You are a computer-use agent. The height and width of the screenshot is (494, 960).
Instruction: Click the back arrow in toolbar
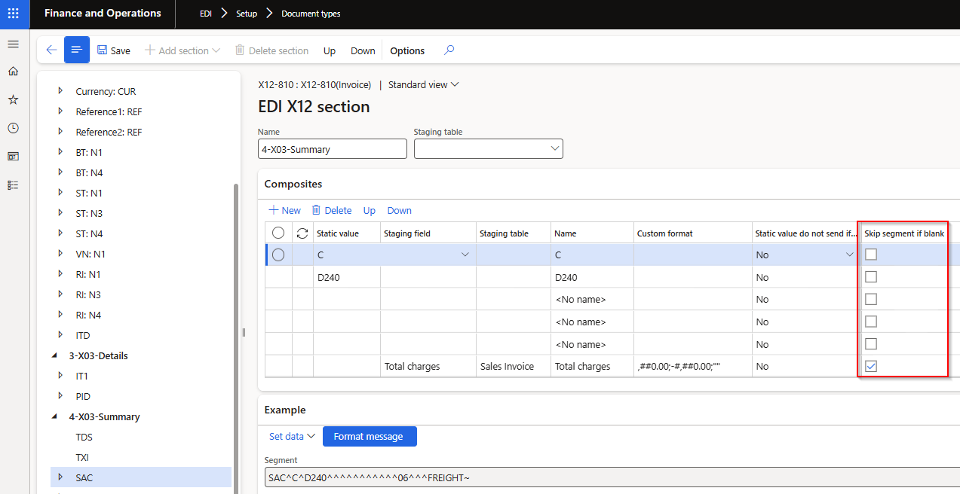(x=51, y=50)
